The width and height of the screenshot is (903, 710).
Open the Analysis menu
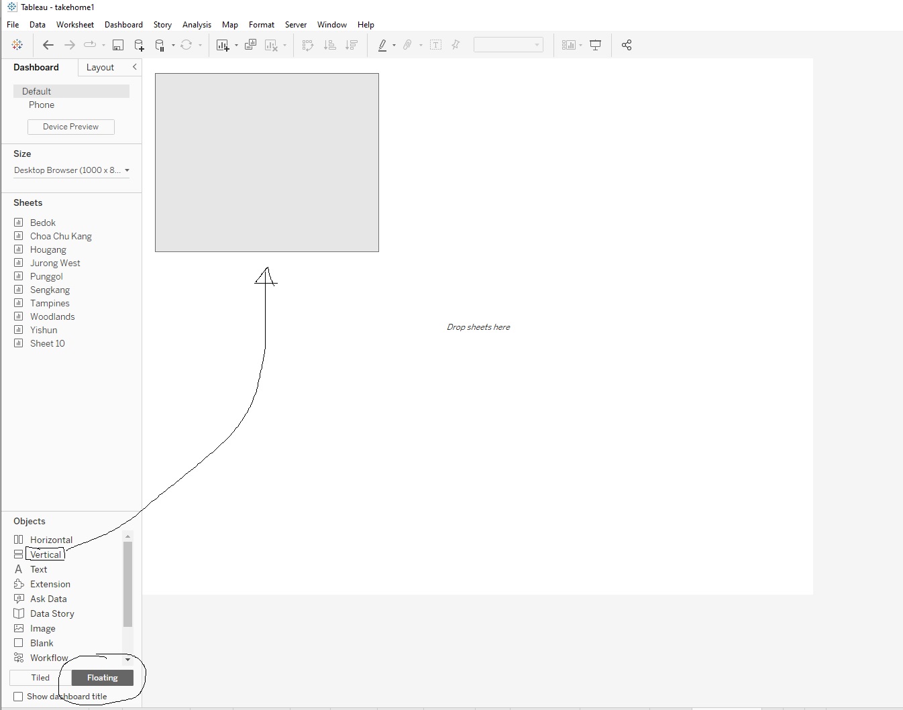point(197,25)
